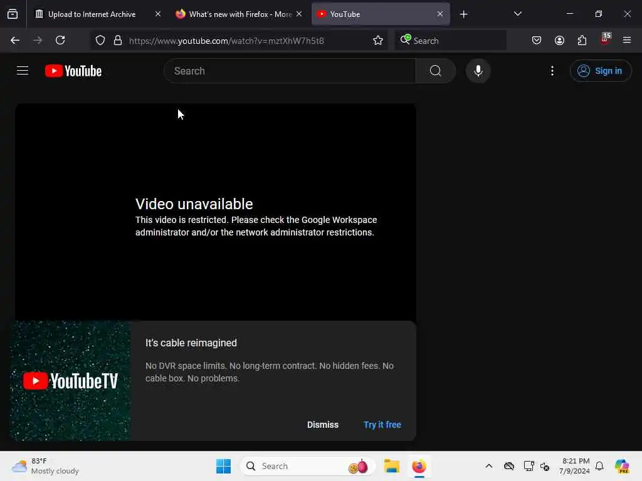This screenshot has width=642, height=481.
Task: Open extension icon with 15 badge
Action: click(x=605, y=39)
